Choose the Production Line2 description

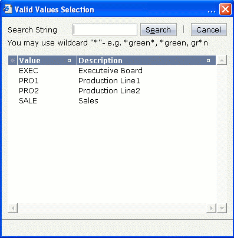[x=109, y=91]
